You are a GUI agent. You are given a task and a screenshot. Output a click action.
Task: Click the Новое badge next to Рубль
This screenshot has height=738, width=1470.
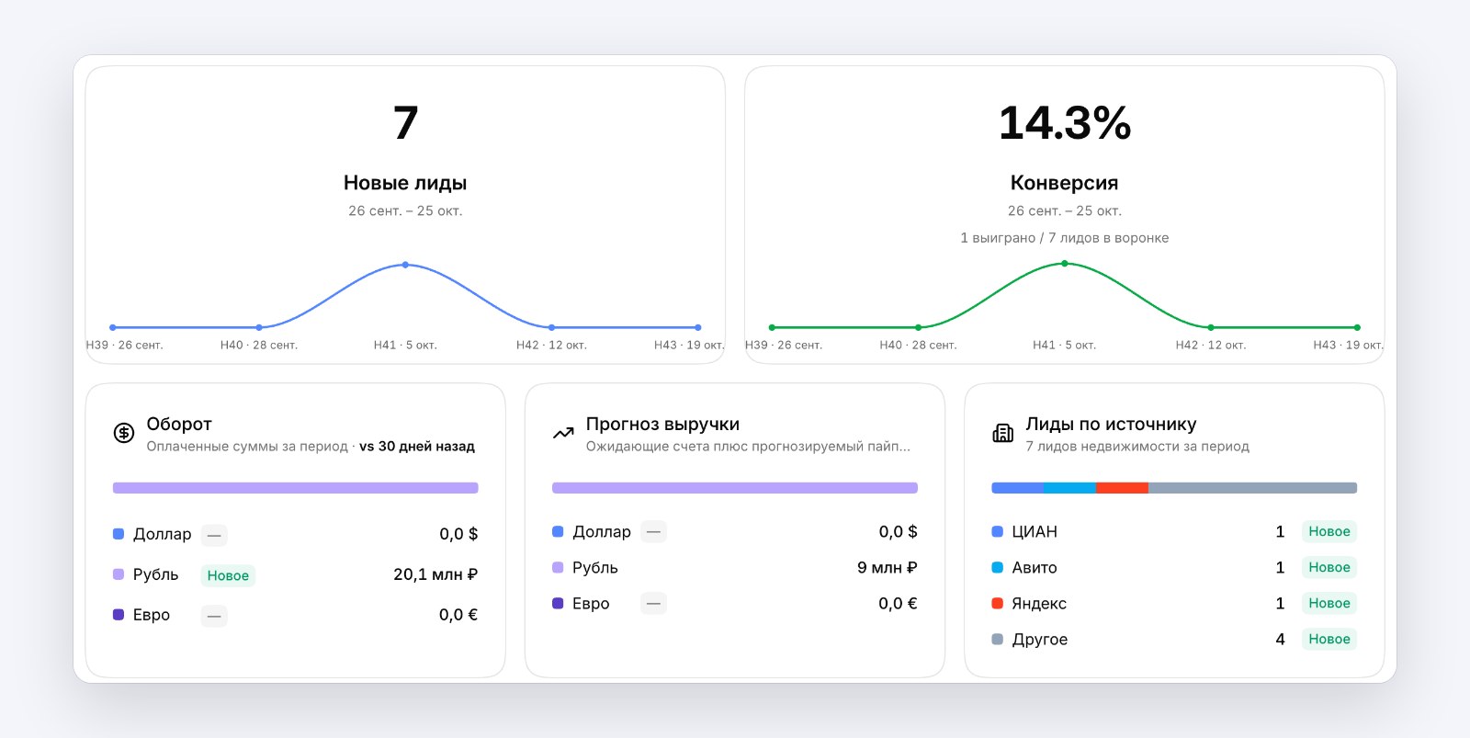pyautogui.click(x=228, y=575)
